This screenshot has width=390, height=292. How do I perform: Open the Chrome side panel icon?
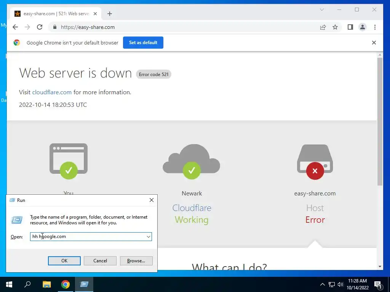tap(350, 27)
